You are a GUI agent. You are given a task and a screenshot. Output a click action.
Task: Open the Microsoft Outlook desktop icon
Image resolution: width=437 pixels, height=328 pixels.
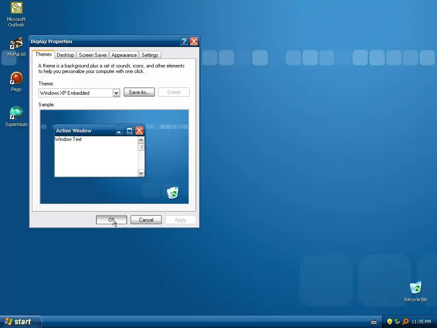[x=16, y=14]
